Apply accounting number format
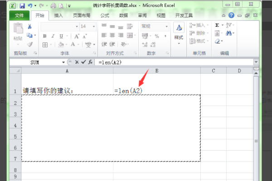This screenshot has height=181, width=272. click(x=145, y=36)
